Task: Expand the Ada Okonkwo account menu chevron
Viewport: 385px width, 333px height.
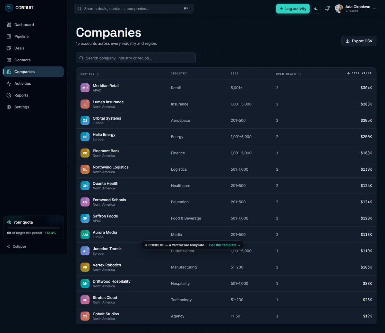Action: pos(374,9)
